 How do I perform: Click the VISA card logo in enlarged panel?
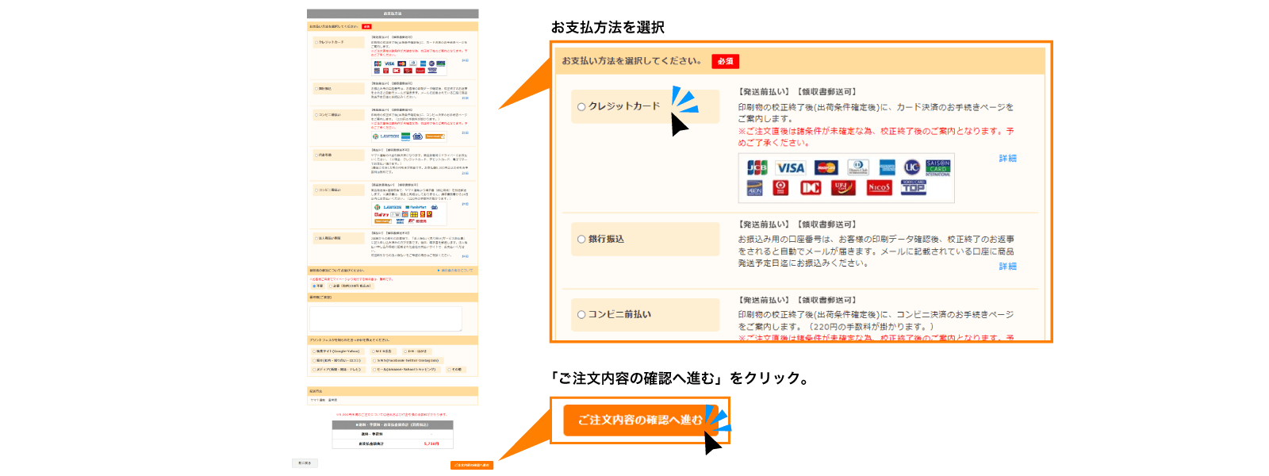(x=790, y=167)
